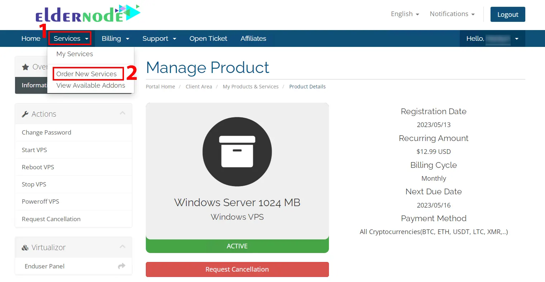Collapse the Actions panel chevron
The height and width of the screenshot is (282, 545).
pos(123,113)
